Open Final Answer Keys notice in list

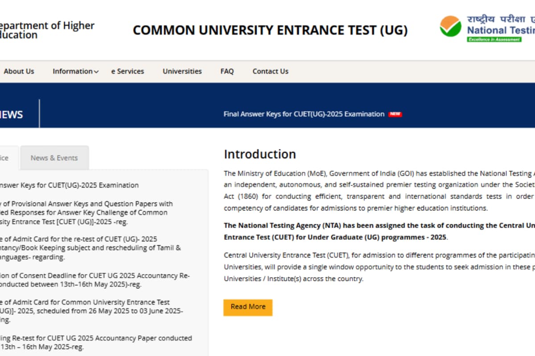(69, 185)
